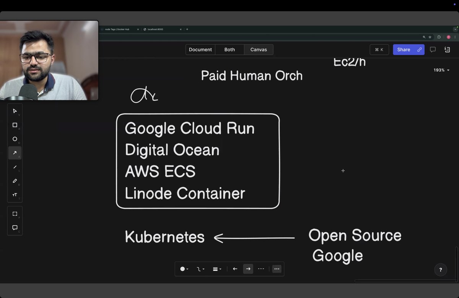Click the Share button
The image size is (459, 298).
[404, 50]
